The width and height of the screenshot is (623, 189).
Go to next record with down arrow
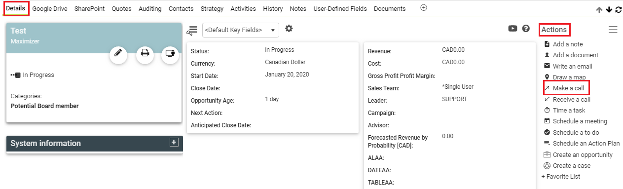[x=609, y=9]
